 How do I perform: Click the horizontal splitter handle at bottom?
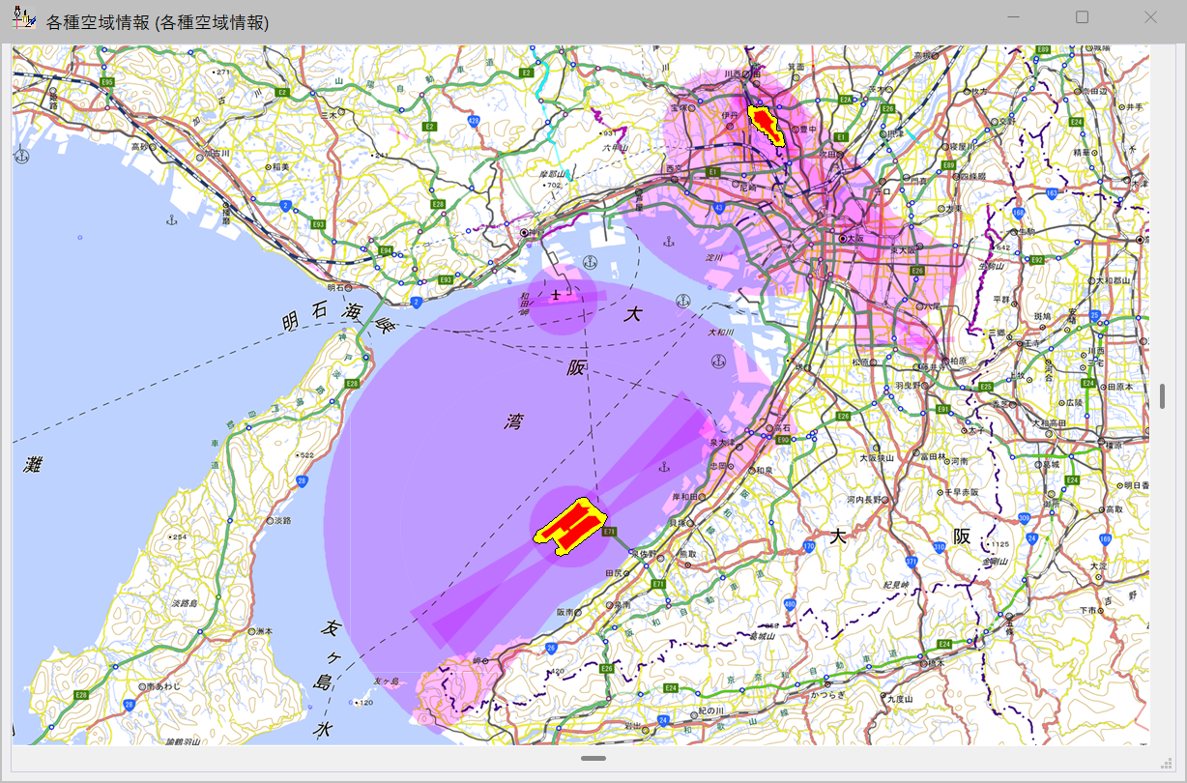click(593, 759)
